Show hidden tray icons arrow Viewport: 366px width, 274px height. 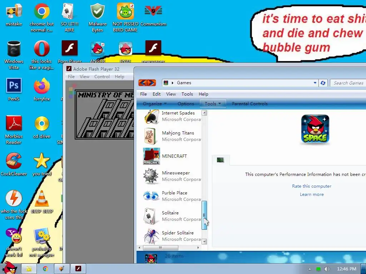310,269
